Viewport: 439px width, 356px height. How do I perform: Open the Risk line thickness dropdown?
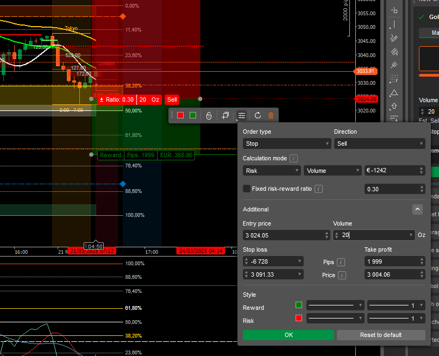396,318
